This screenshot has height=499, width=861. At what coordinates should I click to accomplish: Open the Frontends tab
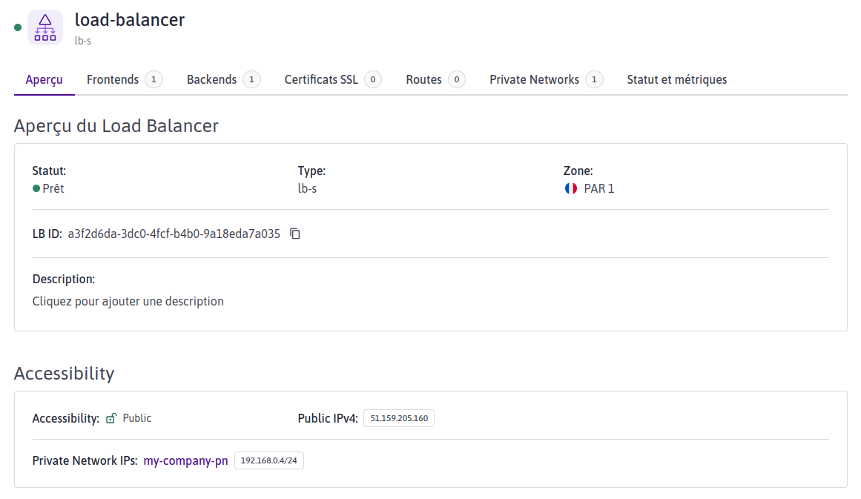pos(113,79)
